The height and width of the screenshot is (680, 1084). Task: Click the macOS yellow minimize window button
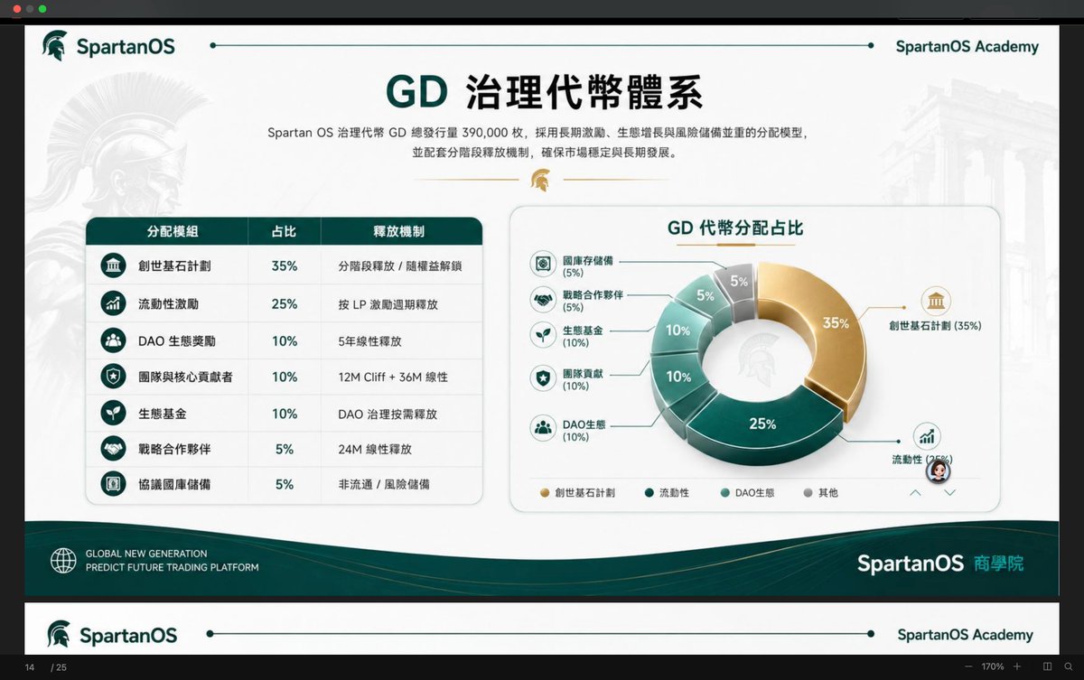click(x=30, y=8)
